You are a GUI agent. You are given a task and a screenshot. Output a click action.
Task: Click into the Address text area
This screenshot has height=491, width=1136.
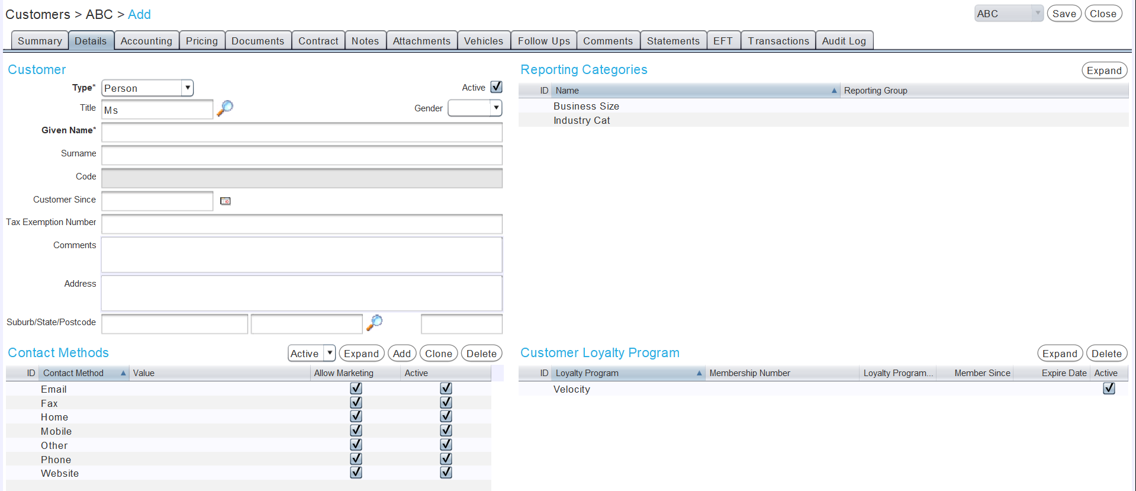(302, 293)
